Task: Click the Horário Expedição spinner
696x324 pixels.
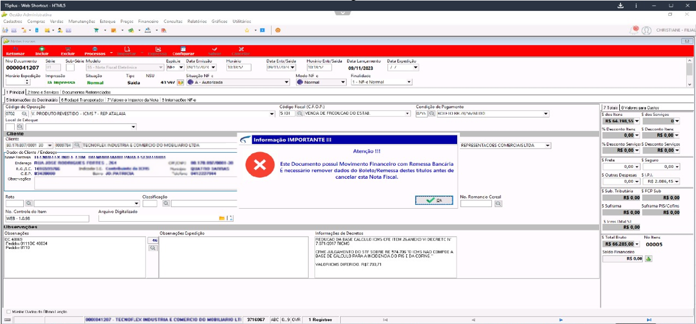Action: (27, 82)
